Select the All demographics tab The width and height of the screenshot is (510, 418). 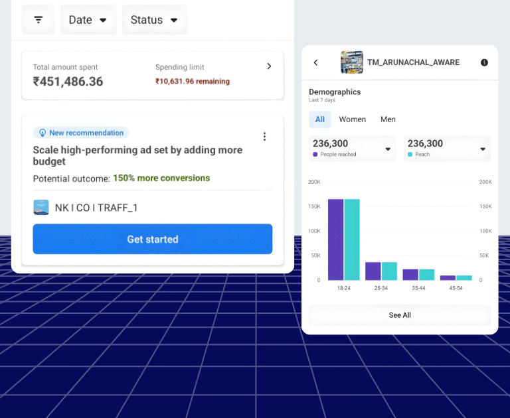point(320,119)
